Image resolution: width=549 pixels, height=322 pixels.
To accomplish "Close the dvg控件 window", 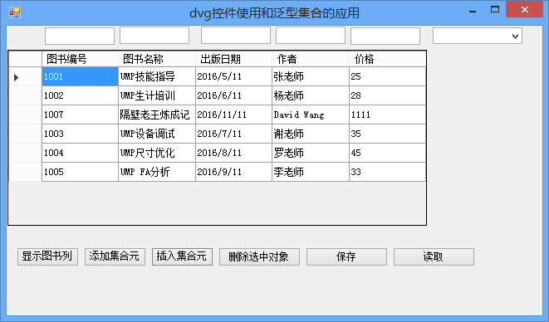I will point(524,10).
